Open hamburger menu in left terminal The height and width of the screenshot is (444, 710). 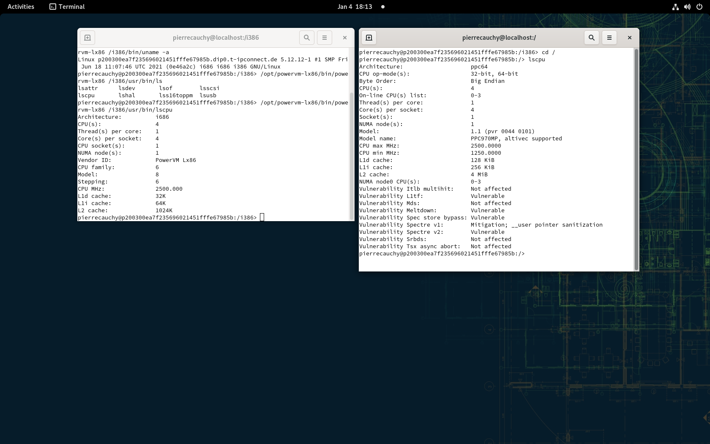point(325,38)
